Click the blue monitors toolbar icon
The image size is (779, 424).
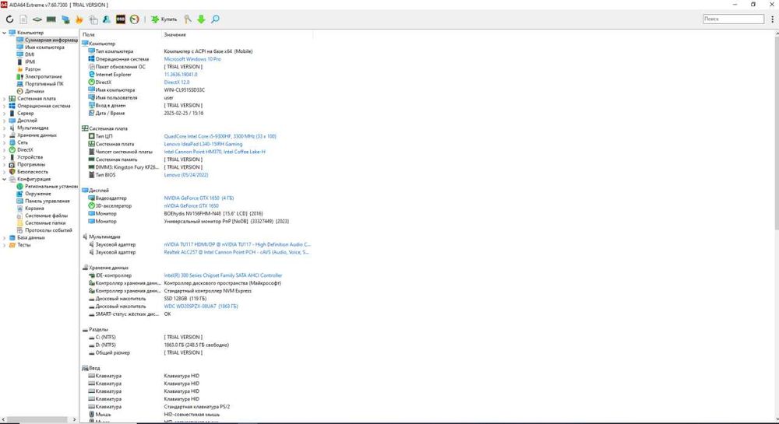[65, 19]
